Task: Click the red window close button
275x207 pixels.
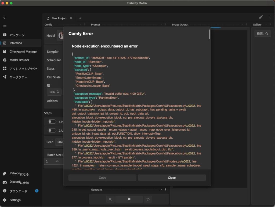Action: point(3,3)
